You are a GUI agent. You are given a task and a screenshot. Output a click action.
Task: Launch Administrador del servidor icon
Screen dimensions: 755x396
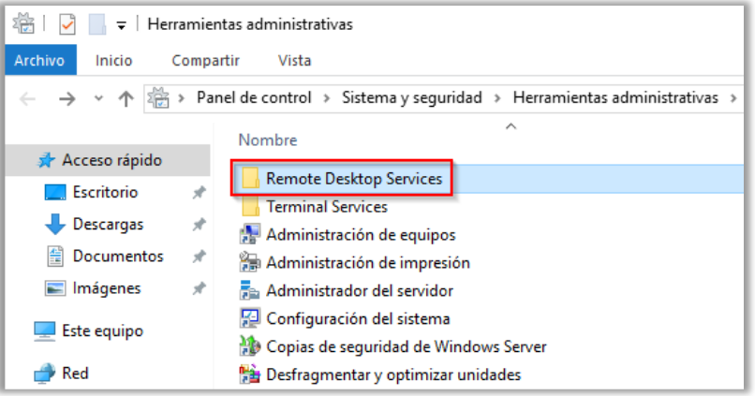pos(249,290)
